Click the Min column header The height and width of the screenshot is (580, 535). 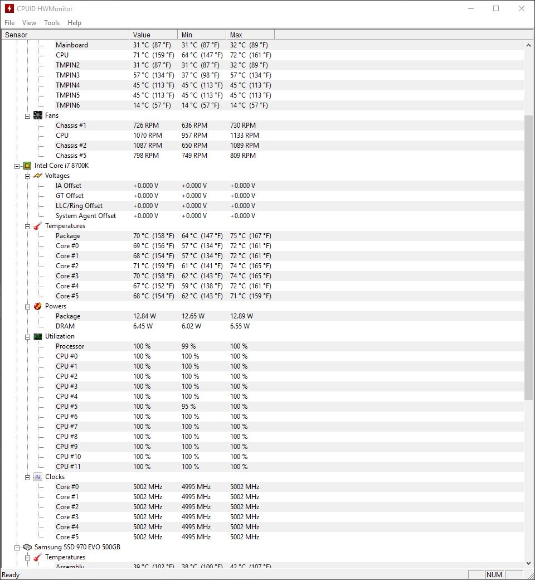point(202,35)
